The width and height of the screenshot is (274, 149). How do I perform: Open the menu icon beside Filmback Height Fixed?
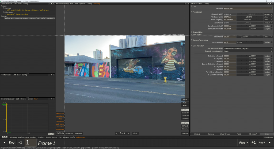(271, 17)
